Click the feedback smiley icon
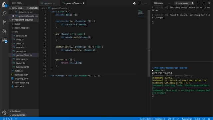 204,119
